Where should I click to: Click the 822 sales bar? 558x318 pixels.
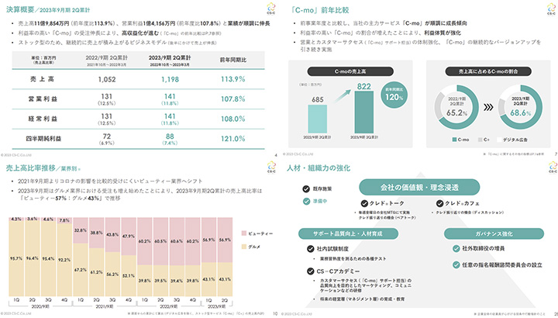tap(364, 112)
